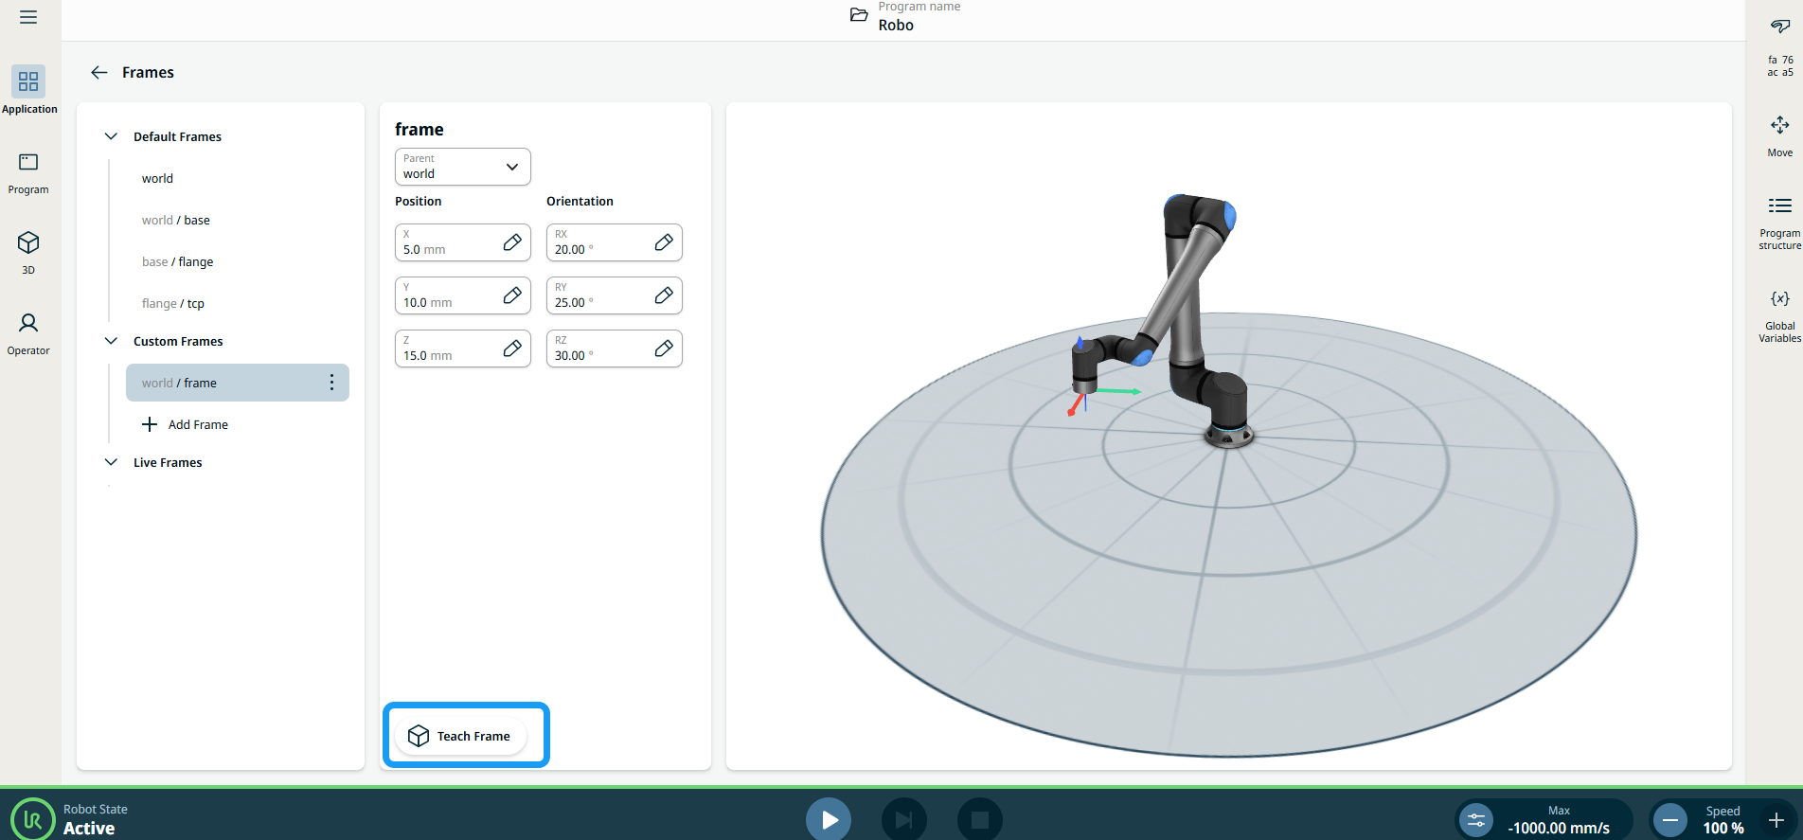Select the base / flange frame
1803x840 pixels.
pyautogui.click(x=178, y=261)
